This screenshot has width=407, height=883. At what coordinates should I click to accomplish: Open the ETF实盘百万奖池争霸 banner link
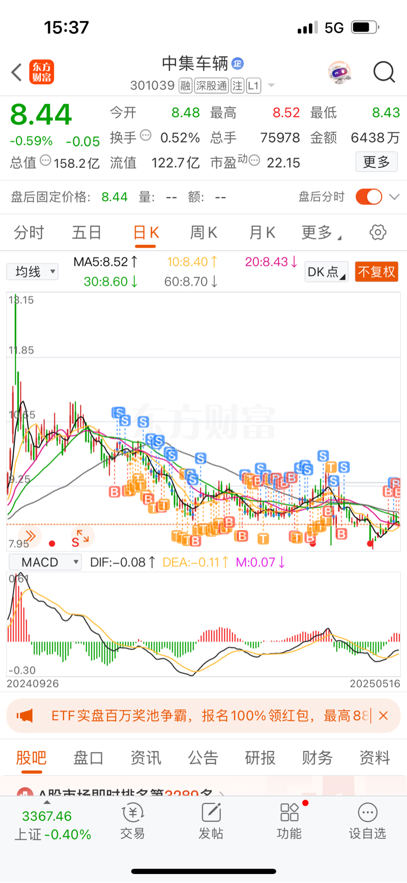tap(209, 716)
